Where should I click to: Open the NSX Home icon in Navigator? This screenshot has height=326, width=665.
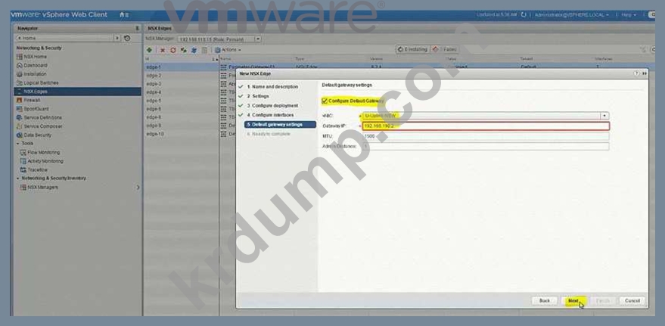20,57
